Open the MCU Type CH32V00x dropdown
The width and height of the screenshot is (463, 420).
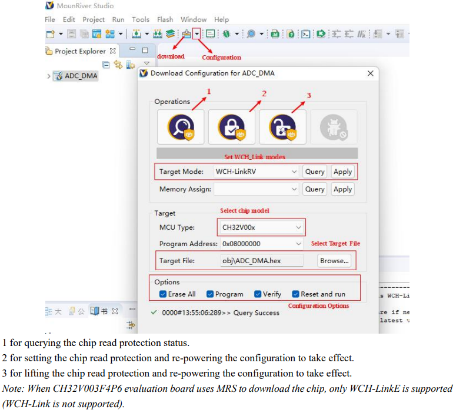point(261,227)
